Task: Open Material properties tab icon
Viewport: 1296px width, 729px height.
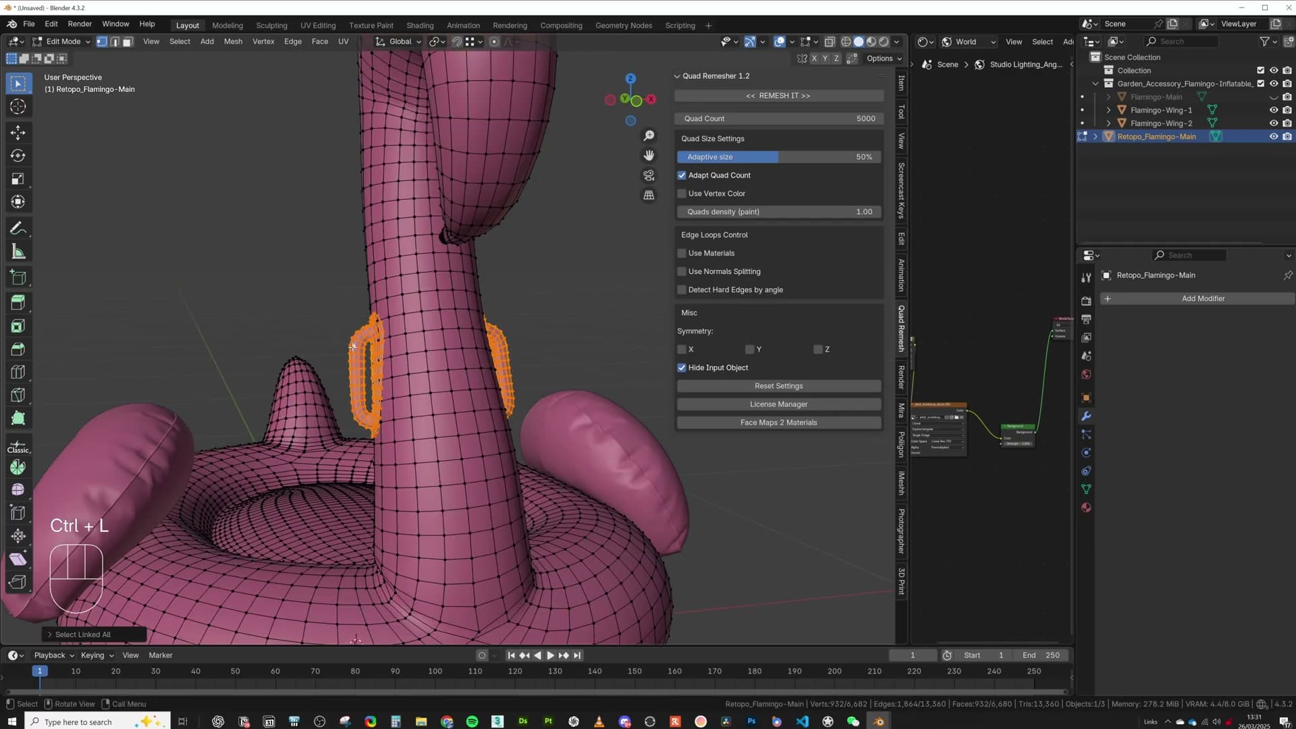Action: [x=1086, y=508]
